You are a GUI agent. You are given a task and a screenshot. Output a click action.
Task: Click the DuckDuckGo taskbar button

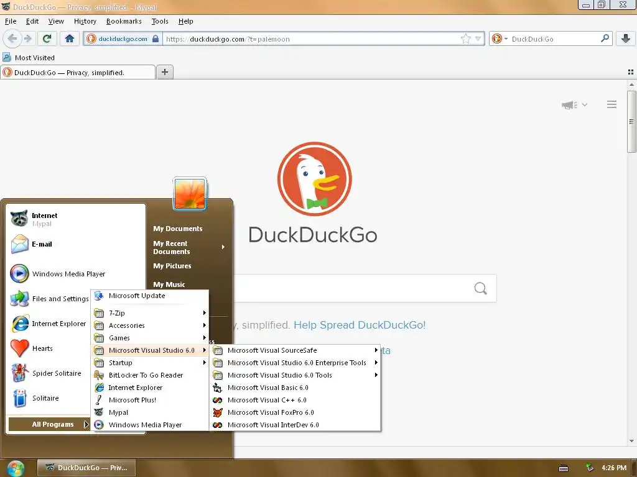[86, 468]
